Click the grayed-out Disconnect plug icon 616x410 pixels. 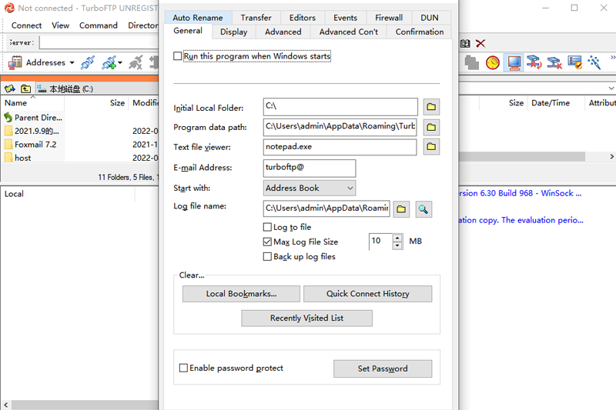(x=136, y=63)
